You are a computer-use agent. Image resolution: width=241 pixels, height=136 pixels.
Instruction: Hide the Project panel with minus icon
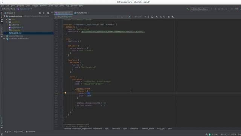pos(52,13)
